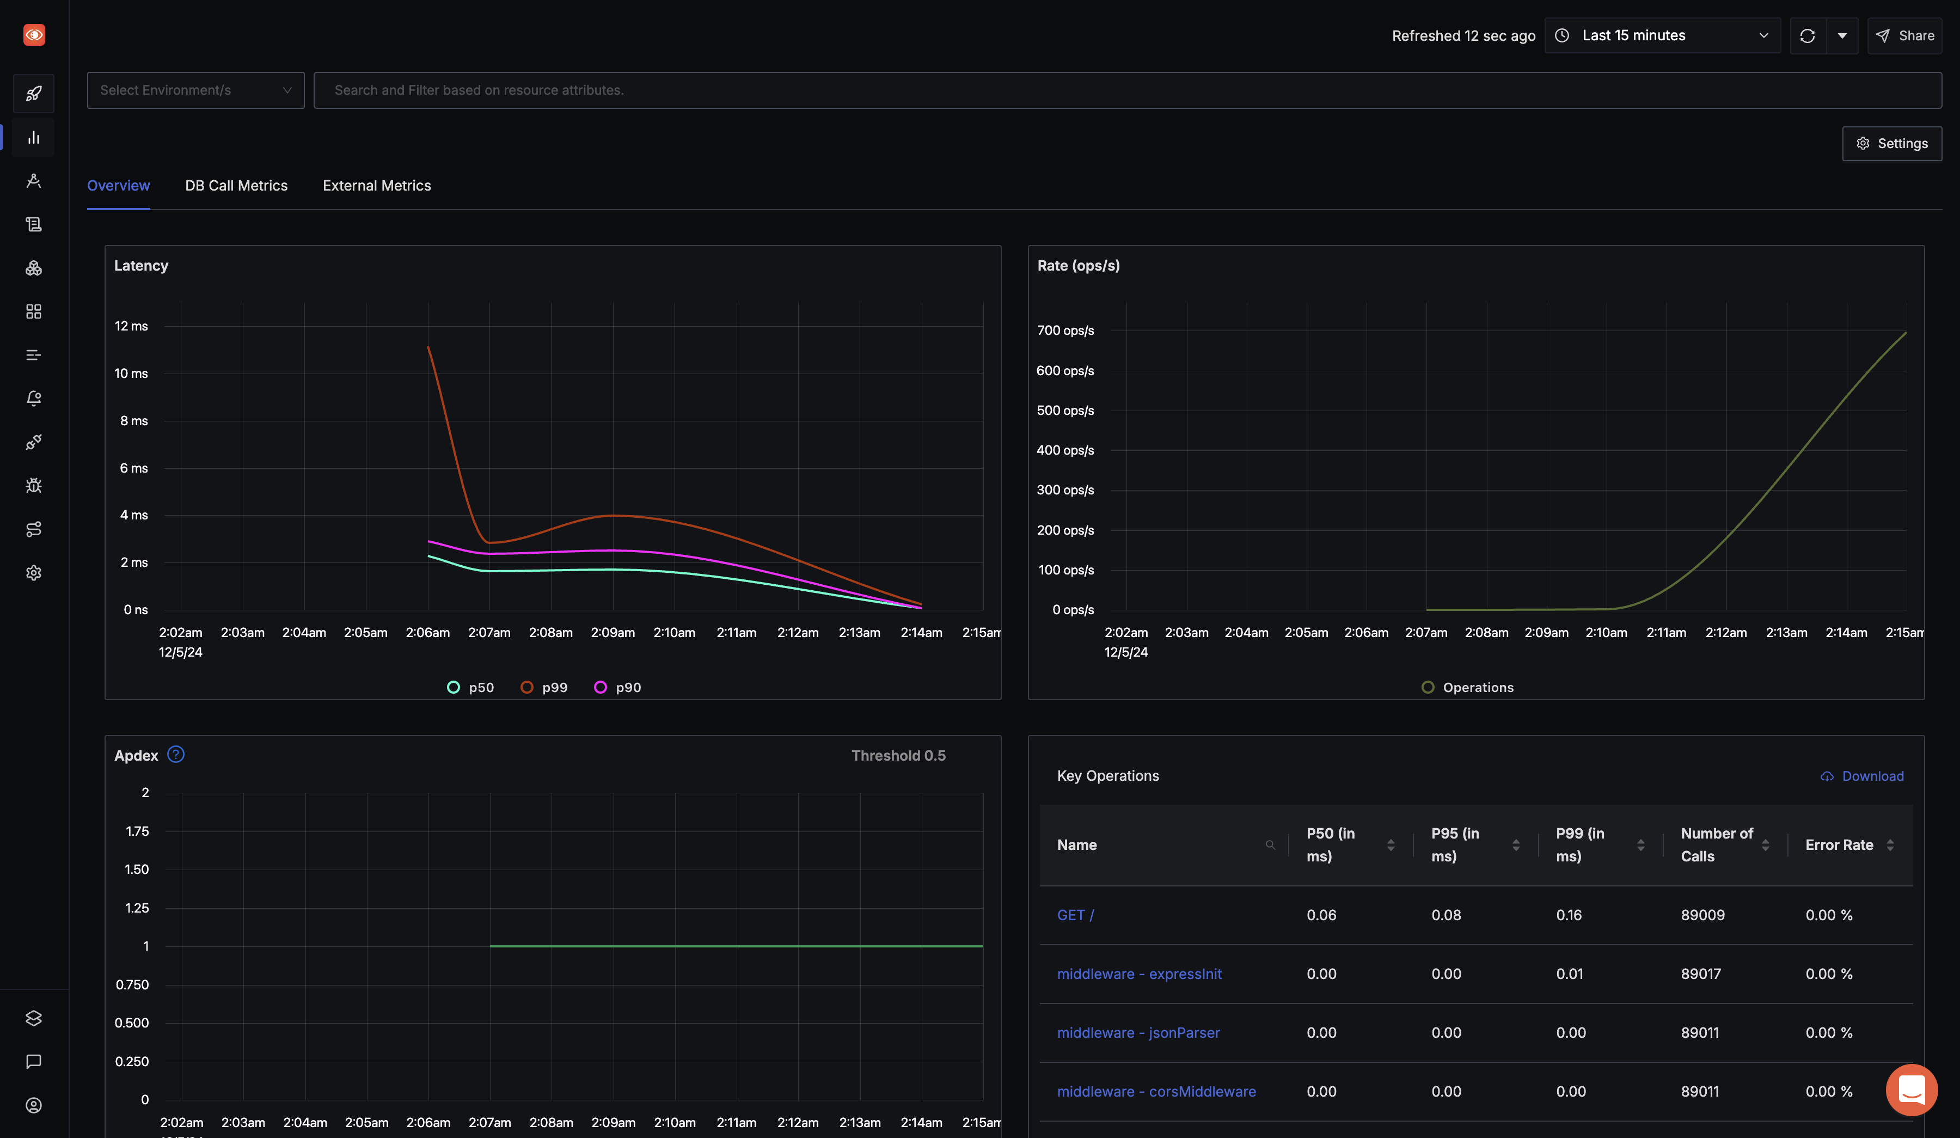1960x1138 pixels.
Task: Open the Dashboards grid icon in the sidebar
Action: coord(33,312)
